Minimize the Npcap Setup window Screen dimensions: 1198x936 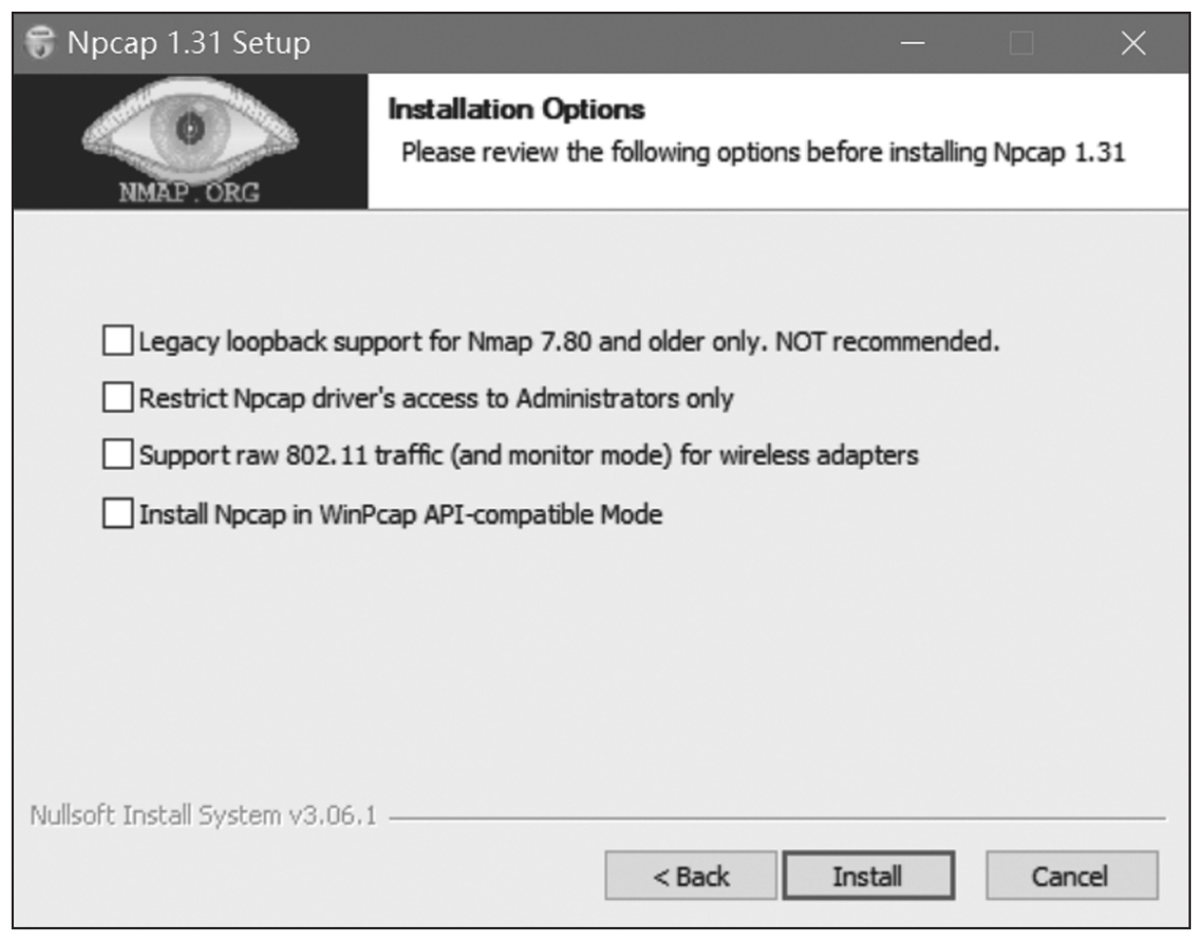coord(913,44)
